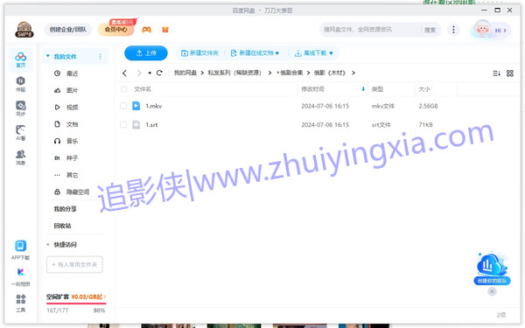The width and height of the screenshot is (525, 328).
Task: Open 回收站 recycle bin
Action: pos(63,226)
